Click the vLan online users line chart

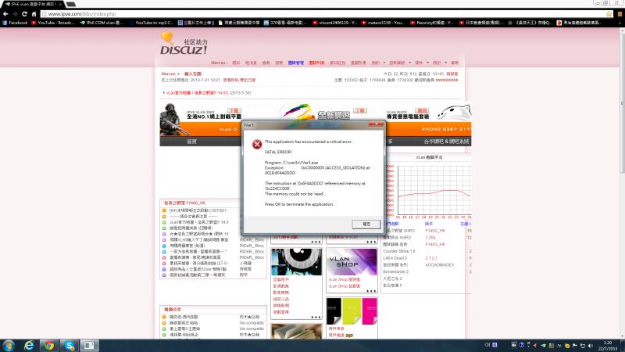(434, 191)
